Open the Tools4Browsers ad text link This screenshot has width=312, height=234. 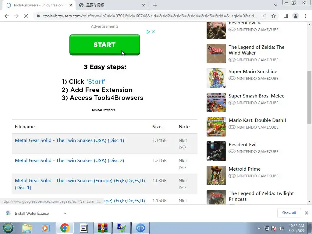click(103, 110)
